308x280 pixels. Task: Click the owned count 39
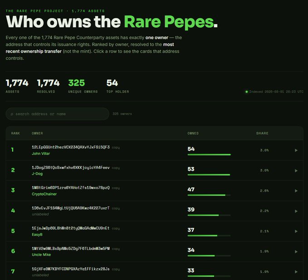pyautogui.click(x=191, y=210)
